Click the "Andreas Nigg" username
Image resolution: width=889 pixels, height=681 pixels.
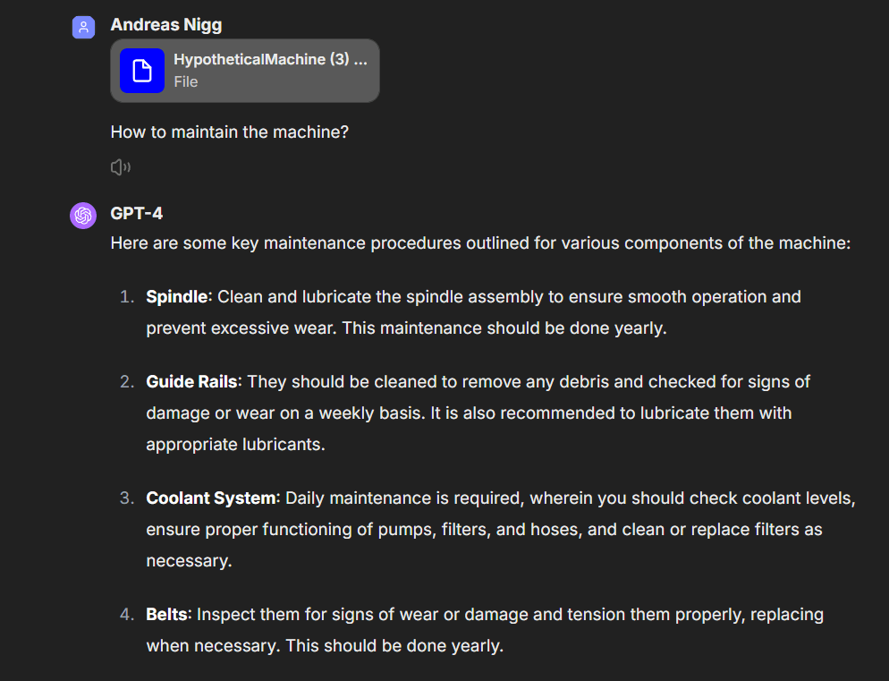[165, 26]
